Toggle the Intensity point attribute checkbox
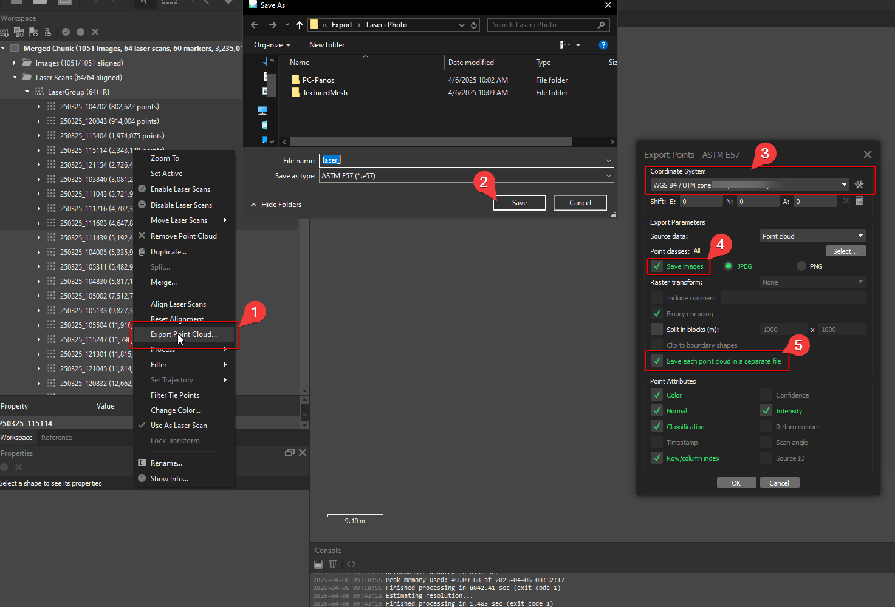 (x=766, y=410)
